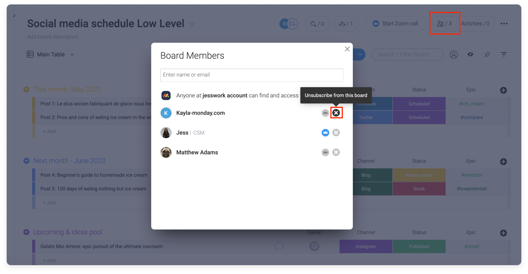
Task: Click This month -May 2020 group title
Action: pos(67,89)
